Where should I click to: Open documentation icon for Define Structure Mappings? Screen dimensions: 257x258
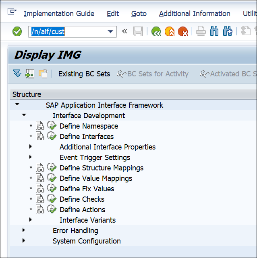[x=40, y=168]
